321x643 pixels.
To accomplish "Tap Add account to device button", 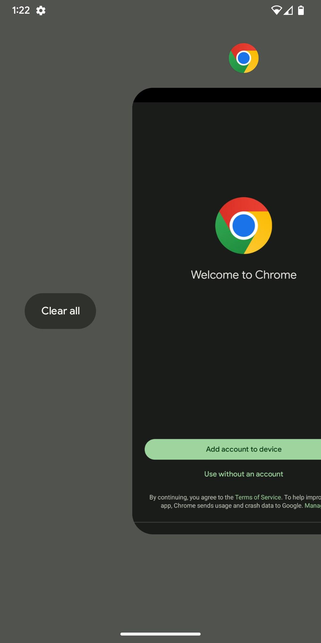I will coord(233,449).
